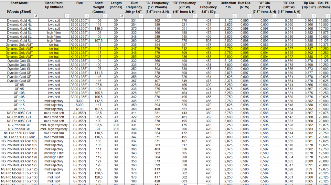331x185 pixels.
Task: Click butt frequency 368 in XP 115 X100 row
Action: pyautogui.click(x=134, y=109)
